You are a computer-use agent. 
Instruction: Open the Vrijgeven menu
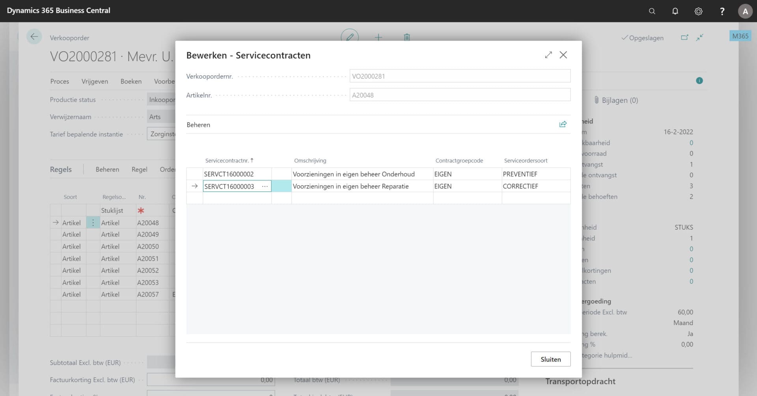pos(95,81)
